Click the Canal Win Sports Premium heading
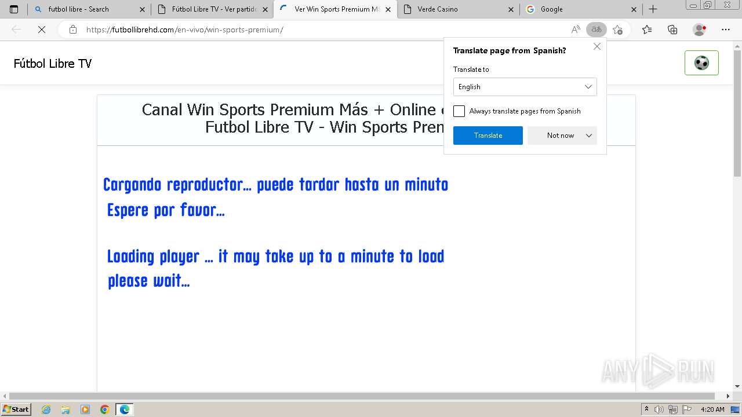Screen dimensions: 742x417 [x=293, y=118]
